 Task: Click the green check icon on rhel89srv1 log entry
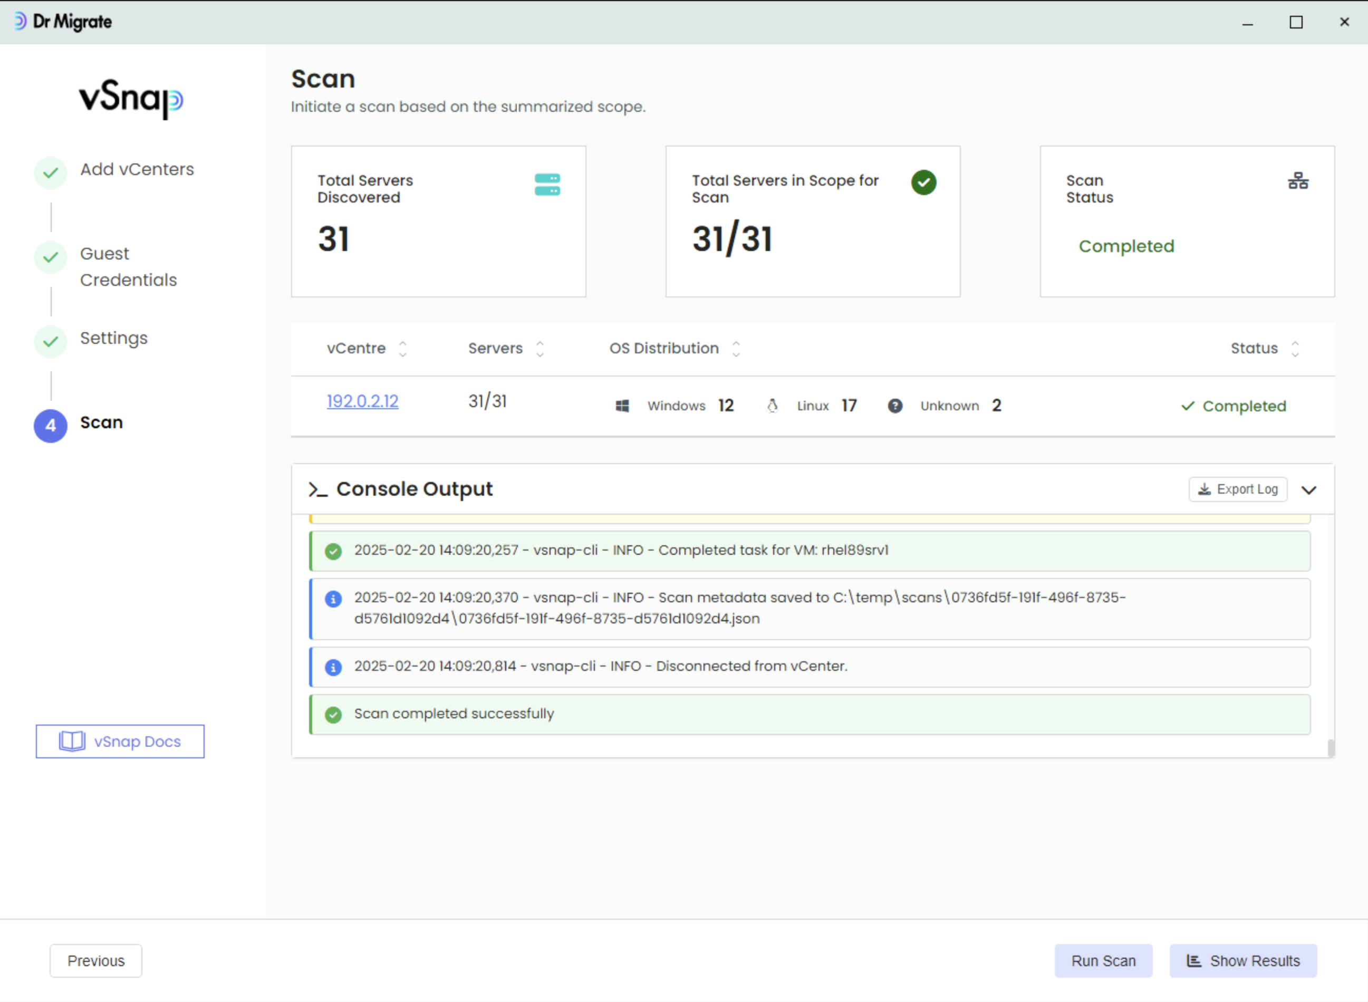coord(333,551)
